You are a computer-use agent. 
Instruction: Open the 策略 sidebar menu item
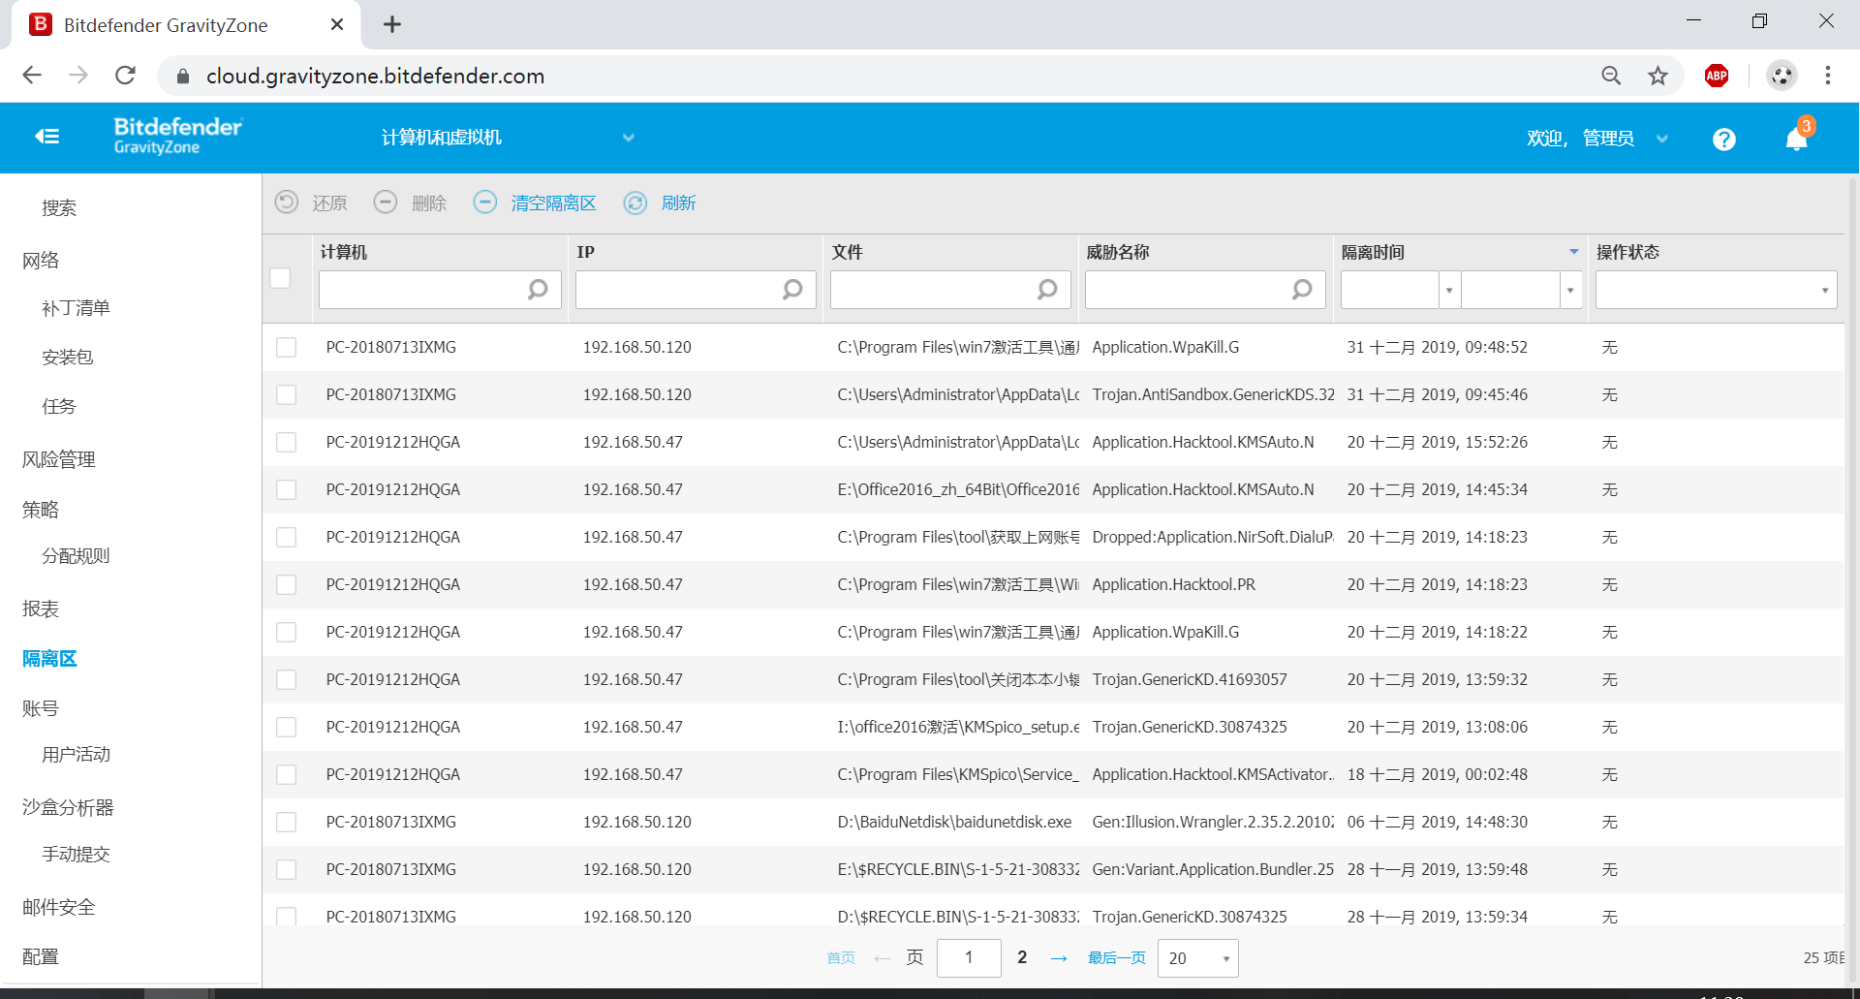point(41,510)
